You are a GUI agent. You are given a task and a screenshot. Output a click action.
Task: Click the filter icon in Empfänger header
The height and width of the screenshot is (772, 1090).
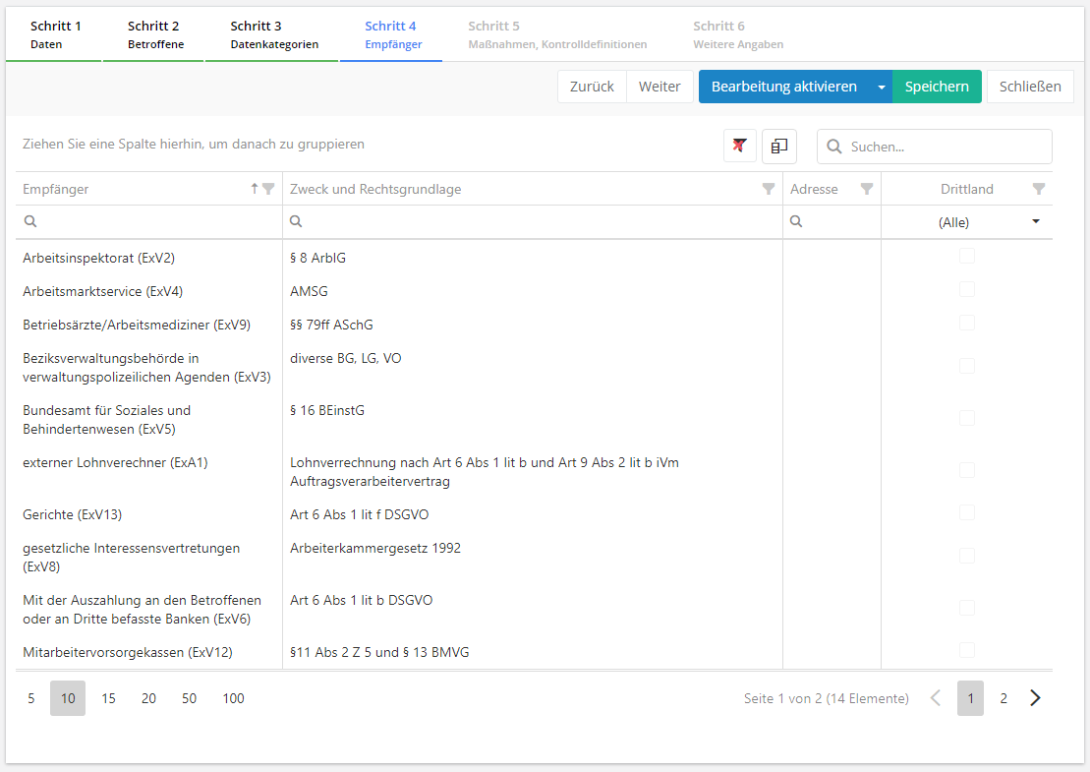click(268, 189)
